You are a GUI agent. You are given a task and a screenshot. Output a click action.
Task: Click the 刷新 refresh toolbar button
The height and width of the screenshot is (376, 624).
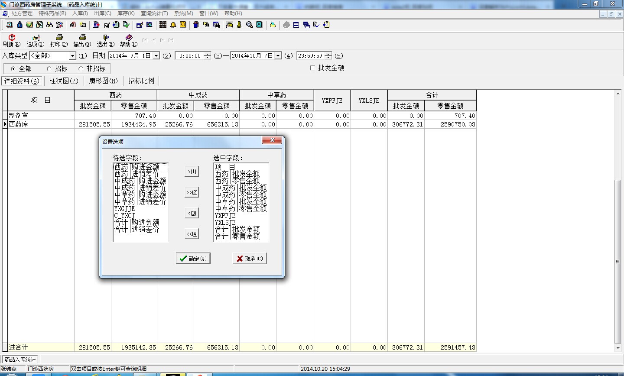pyautogui.click(x=12, y=41)
